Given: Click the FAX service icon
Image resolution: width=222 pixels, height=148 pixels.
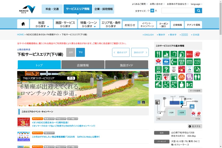Looking at the screenshot, I should click(174, 62).
